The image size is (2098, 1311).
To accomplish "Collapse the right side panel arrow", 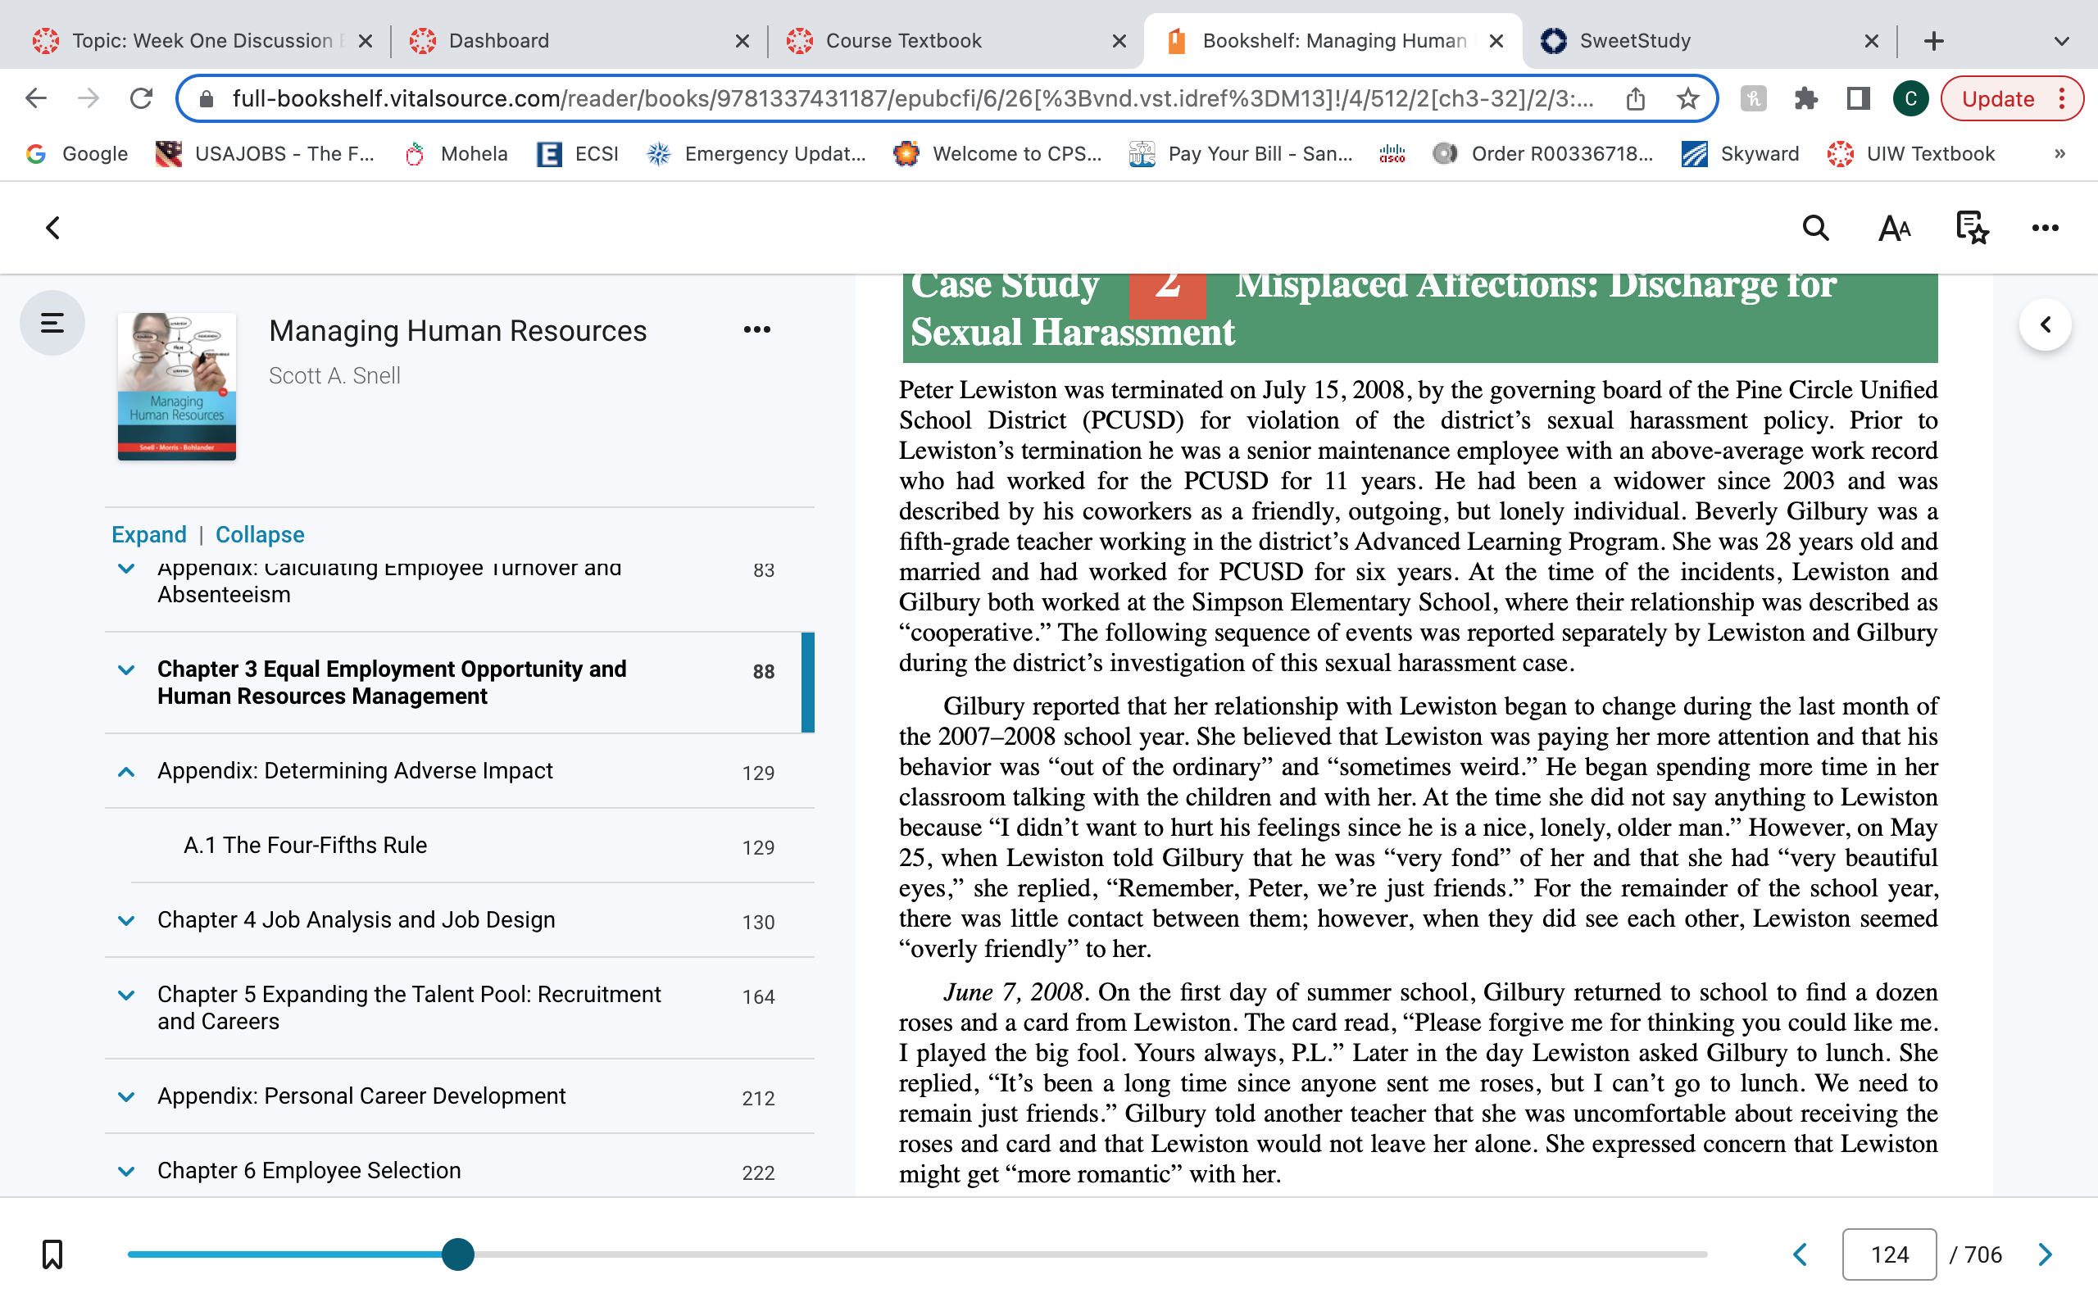I will coord(2045,324).
